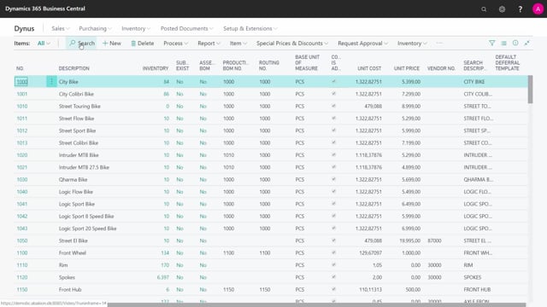Open row actions menu for City Bike
Image resolution: width=547 pixels, height=307 pixels.
[51, 82]
